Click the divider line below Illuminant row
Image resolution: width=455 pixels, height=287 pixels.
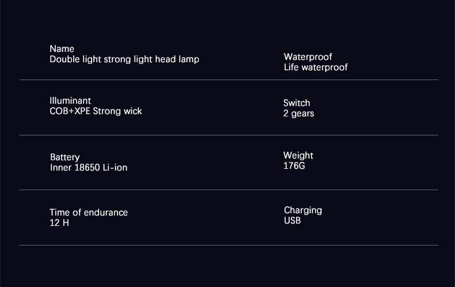click(x=229, y=135)
